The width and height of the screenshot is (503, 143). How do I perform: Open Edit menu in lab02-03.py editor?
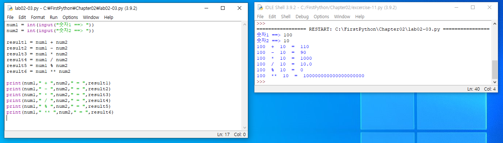click(x=22, y=17)
